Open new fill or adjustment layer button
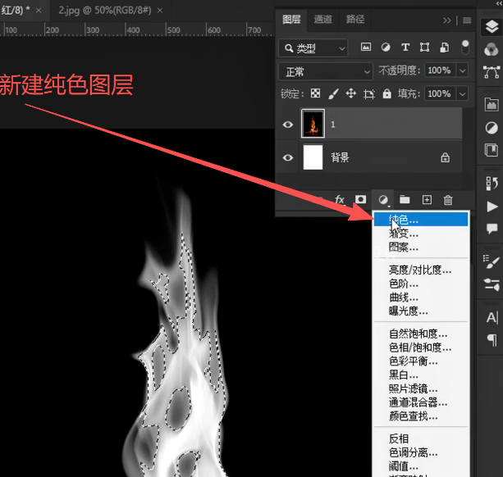The image size is (503, 477). pyautogui.click(x=383, y=200)
